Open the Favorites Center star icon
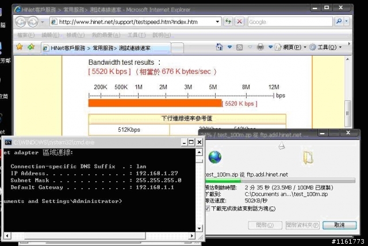Image resolution: width=368 pixels, height=246 pixels. [20, 47]
